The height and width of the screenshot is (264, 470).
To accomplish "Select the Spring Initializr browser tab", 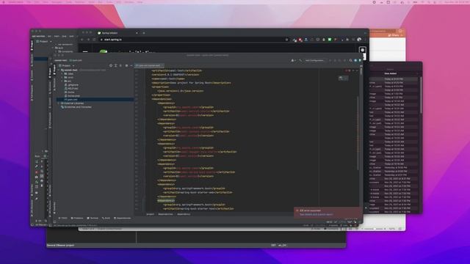I will coord(117,33).
